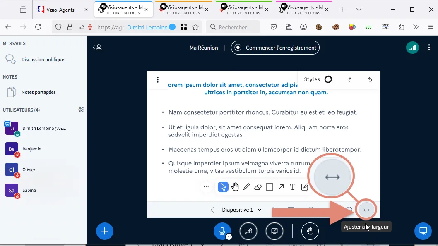Select the text tool
Viewport: 438px width, 246px height.
pyautogui.click(x=292, y=187)
